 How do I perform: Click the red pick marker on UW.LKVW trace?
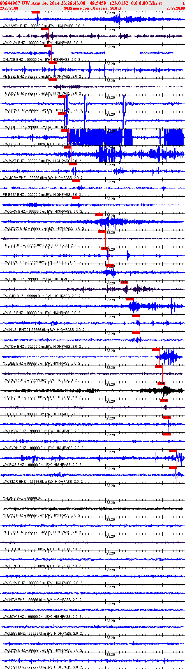(167, 417)
